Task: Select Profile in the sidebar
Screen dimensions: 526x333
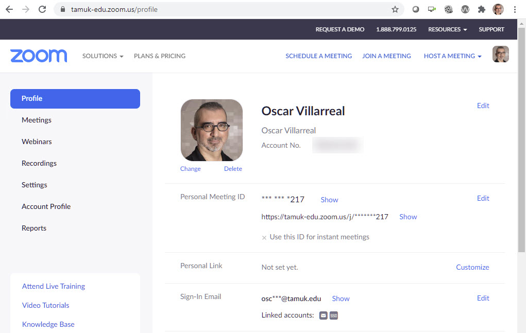Action: pos(75,98)
